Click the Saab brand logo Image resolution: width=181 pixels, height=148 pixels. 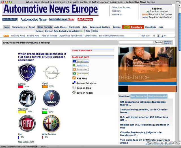coord(51,98)
